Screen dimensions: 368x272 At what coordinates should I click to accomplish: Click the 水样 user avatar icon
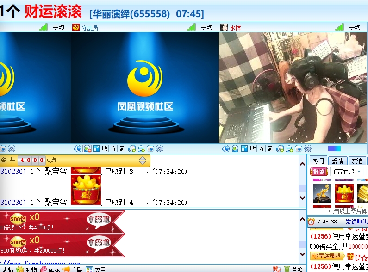(224, 27)
